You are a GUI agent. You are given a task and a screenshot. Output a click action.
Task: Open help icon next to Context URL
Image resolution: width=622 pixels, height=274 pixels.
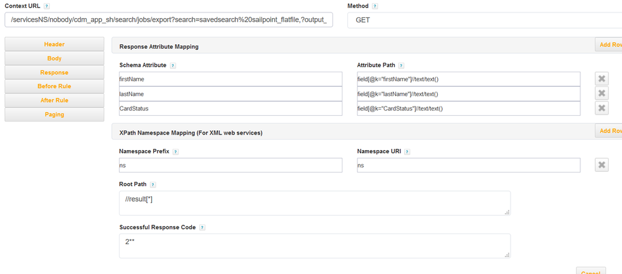coord(47,6)
